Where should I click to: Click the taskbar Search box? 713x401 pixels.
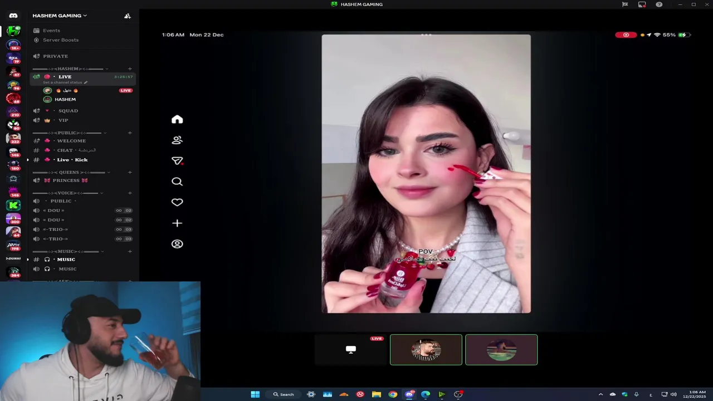(x=284, y=394)
